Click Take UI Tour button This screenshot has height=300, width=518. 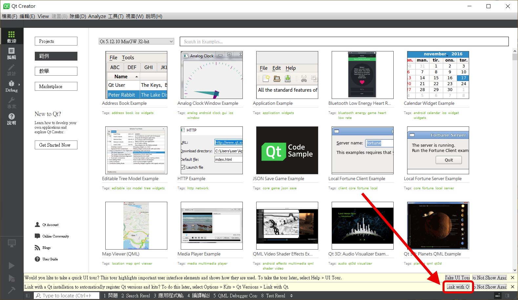(457, 278)
